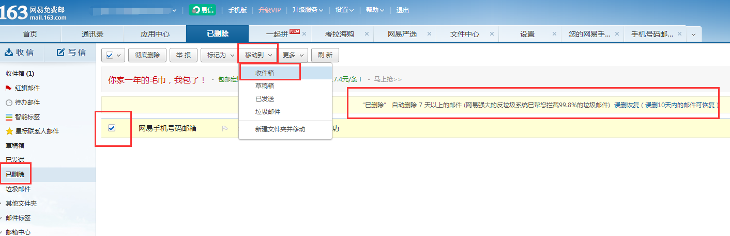Open 智能标签 with the colored bars icon
The height and width of the screenshot is (236, 730).
coord(9,117)
